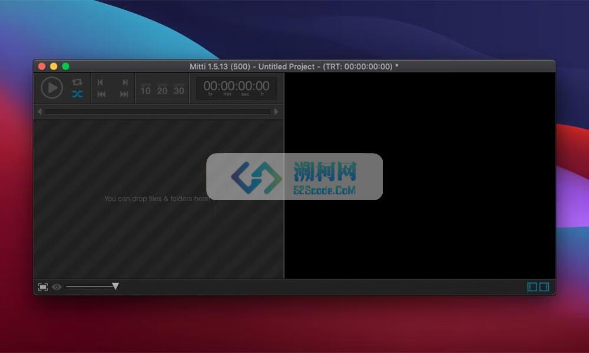Click the fast-forward double-arrow icon
589x353 pixels.
coord(124,95)
